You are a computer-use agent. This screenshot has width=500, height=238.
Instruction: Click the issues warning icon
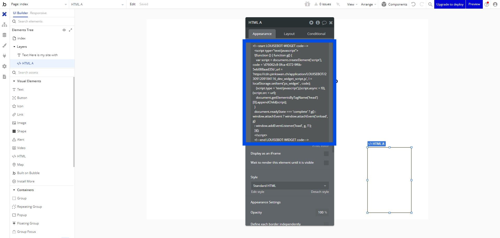pos(316,4)
